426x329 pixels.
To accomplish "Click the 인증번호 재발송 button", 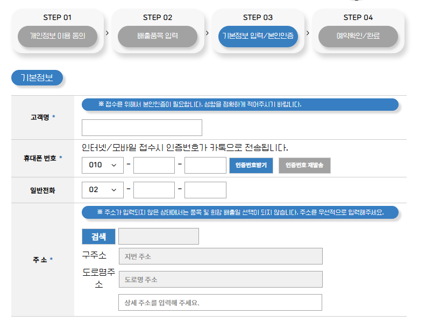I will (x=304, y=166).
